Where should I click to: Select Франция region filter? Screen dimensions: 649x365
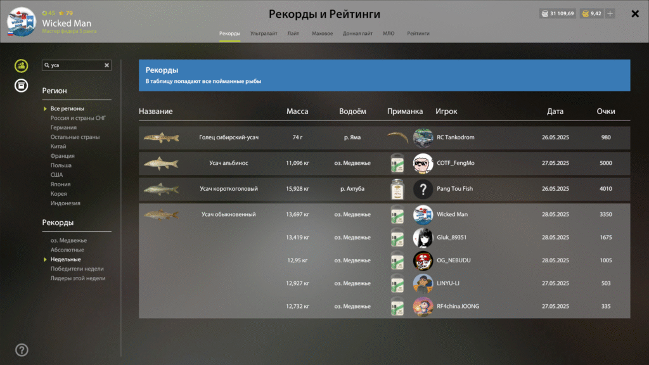pos(63,156)
